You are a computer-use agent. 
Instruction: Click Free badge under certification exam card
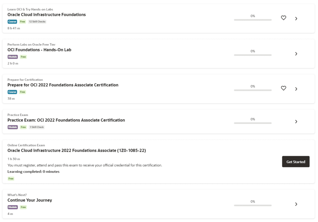[11, 179]
